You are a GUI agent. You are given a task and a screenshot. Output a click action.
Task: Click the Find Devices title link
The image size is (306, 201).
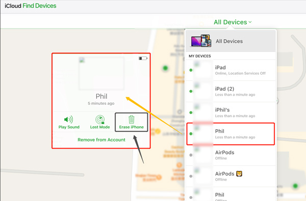coord(39,6)
